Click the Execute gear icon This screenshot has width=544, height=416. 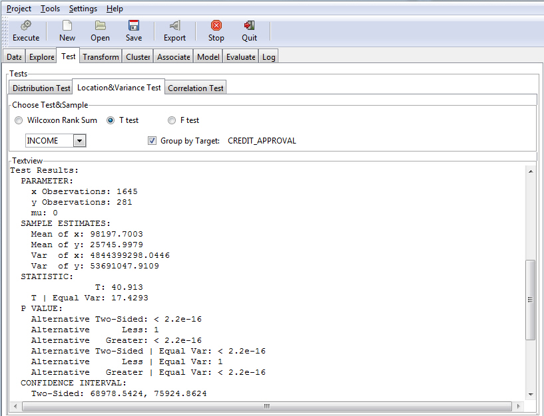point(26,25)
